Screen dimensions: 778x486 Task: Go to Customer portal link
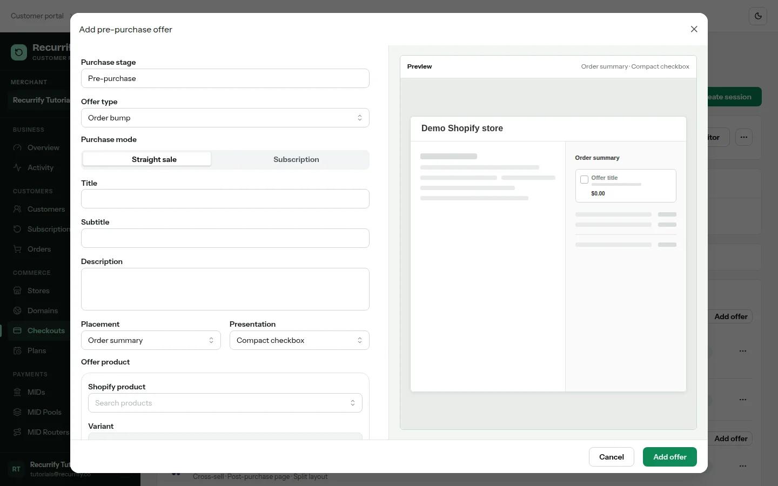coord(37,16)
